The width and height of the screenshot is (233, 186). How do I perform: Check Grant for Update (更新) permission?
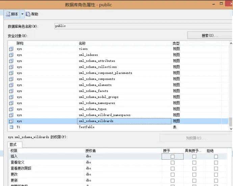point(173,181)
